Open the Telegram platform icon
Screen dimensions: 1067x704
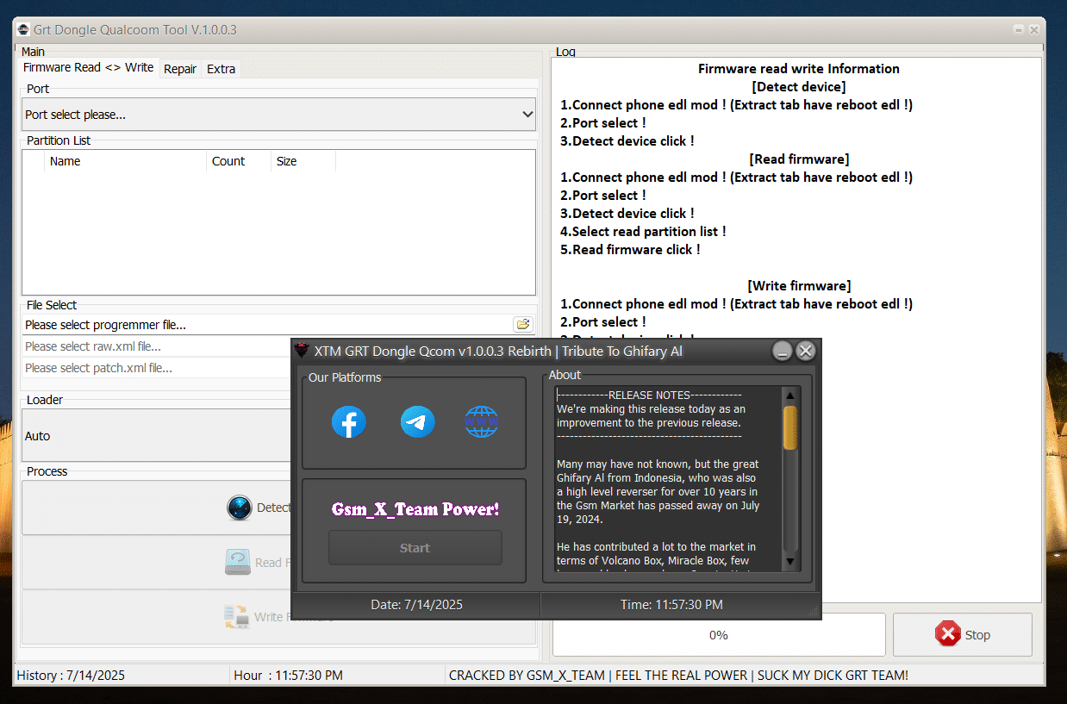click(x=417, y=422)
